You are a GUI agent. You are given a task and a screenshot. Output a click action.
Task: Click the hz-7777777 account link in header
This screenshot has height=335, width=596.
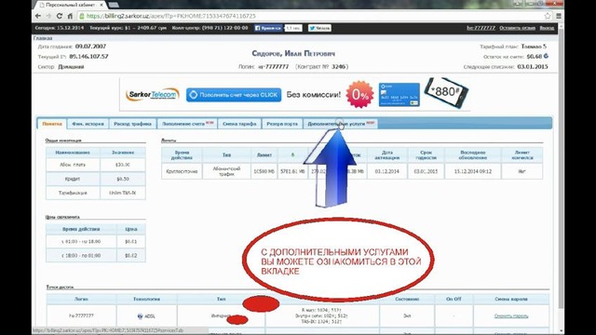pyautogui.click(x=481, y=28)
